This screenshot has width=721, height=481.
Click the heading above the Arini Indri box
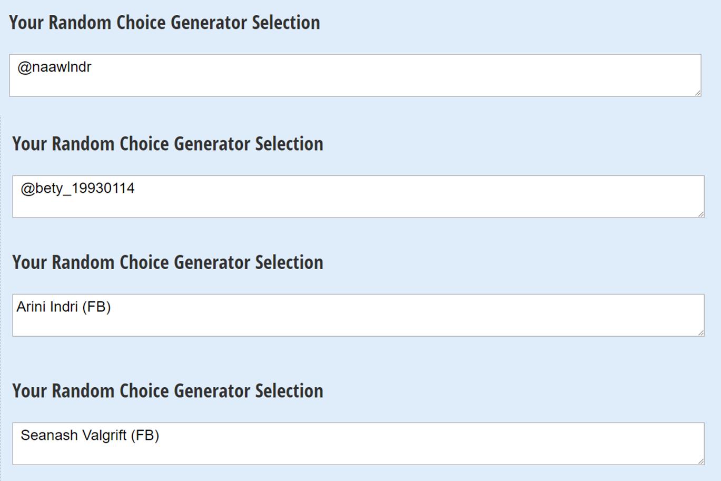pyautogui.click(x=167, y=262)
